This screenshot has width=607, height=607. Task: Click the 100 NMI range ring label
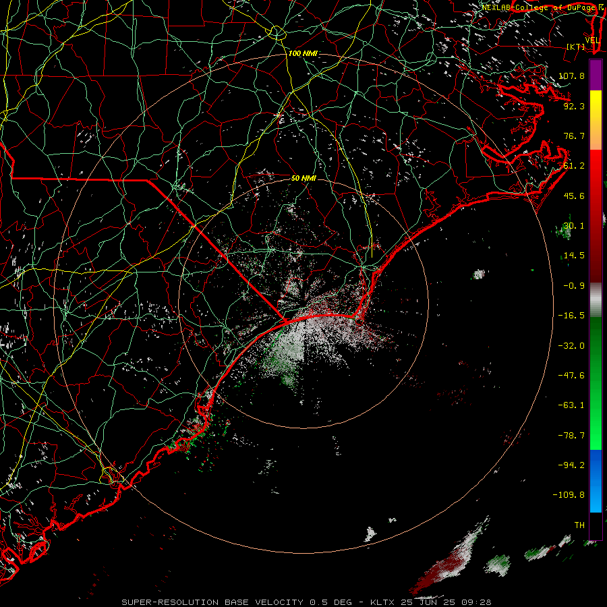[x=303, y=53]
